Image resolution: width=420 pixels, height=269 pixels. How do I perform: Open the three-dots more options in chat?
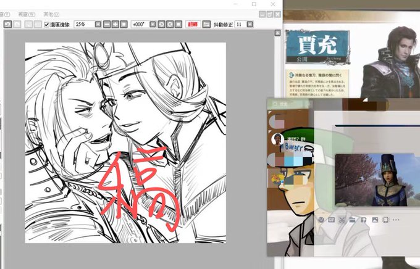click(x=396, y=220)
